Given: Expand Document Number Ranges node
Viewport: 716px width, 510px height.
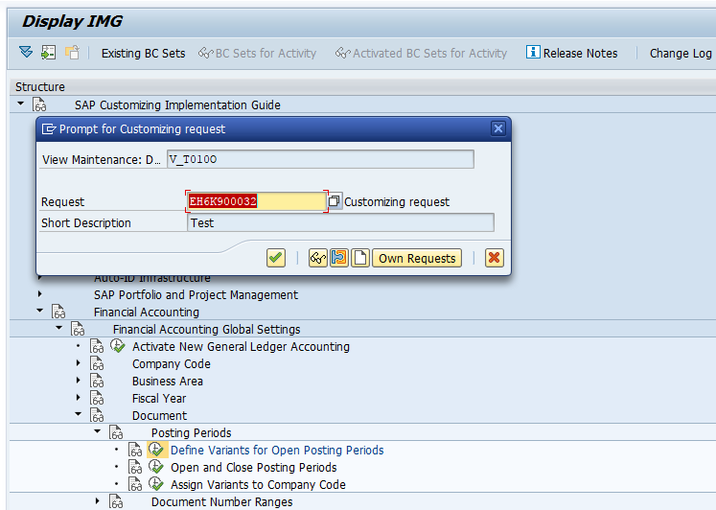Looking at the screenshot, I should pos(98,501).
